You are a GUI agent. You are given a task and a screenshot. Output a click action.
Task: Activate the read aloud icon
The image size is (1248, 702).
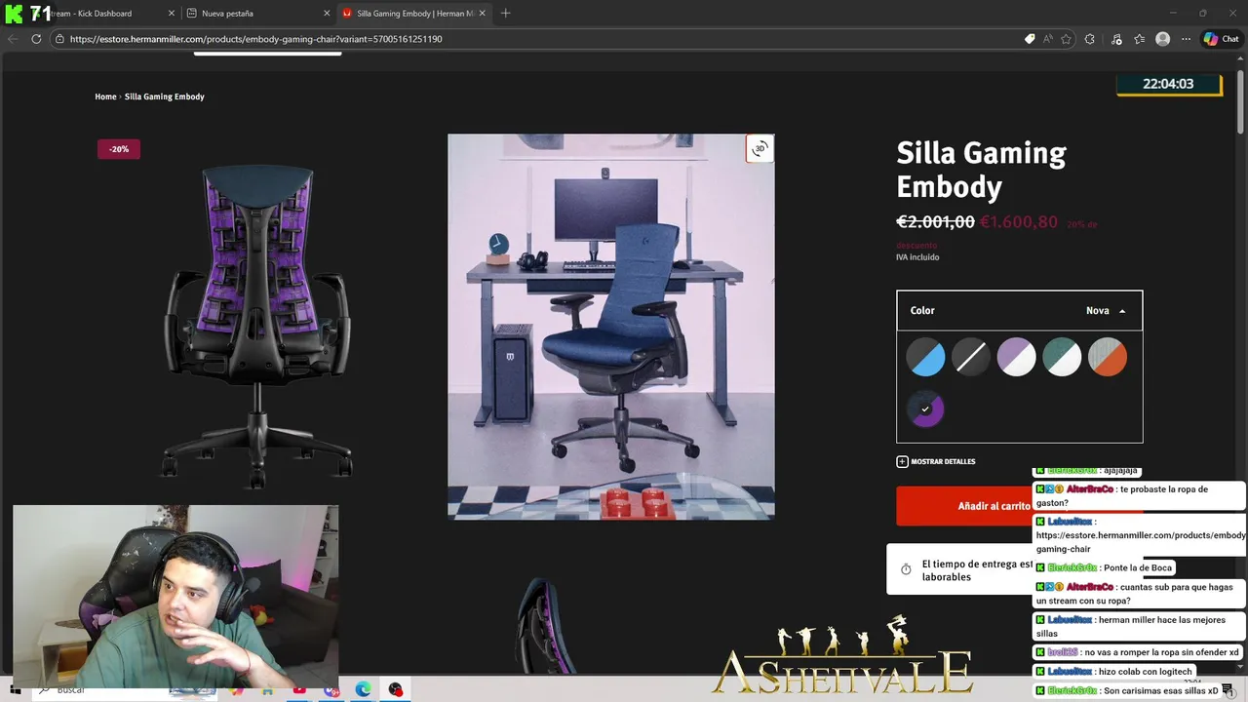point(1048,39)
